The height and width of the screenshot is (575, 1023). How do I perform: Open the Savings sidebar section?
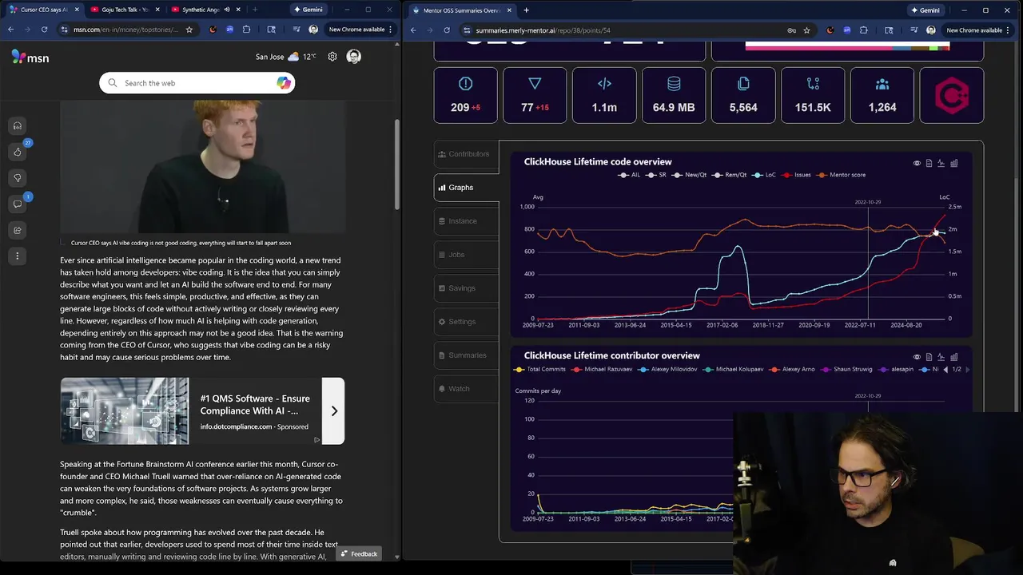[466, 288]
